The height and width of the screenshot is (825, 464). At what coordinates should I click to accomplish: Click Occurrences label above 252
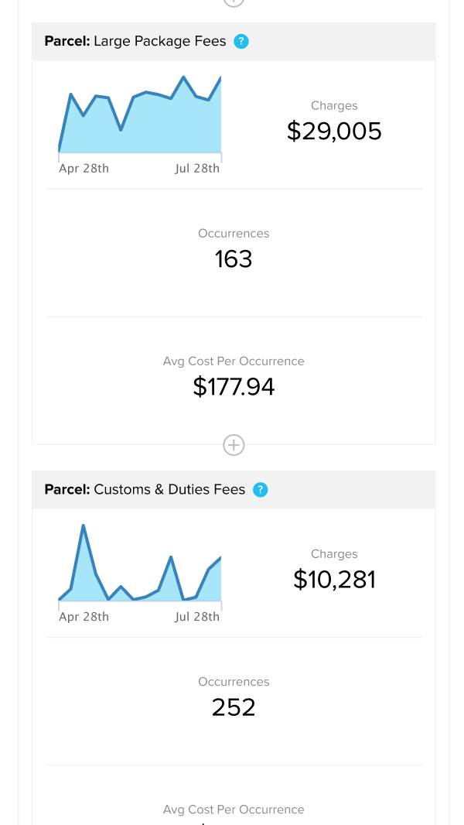(234, 682)
